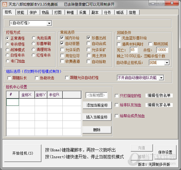The image size is (181, 170).
Task: Open 编辑玩家名单 editor
Action: pyautogui.click(x=159, y=105)
